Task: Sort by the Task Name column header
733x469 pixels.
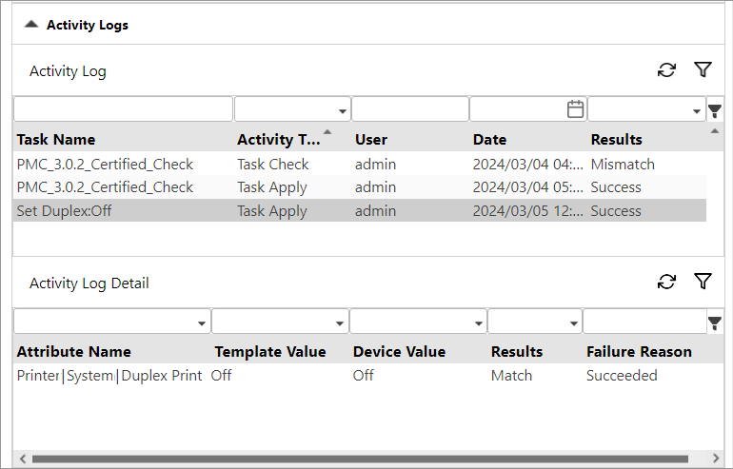Action: (56, 139)
